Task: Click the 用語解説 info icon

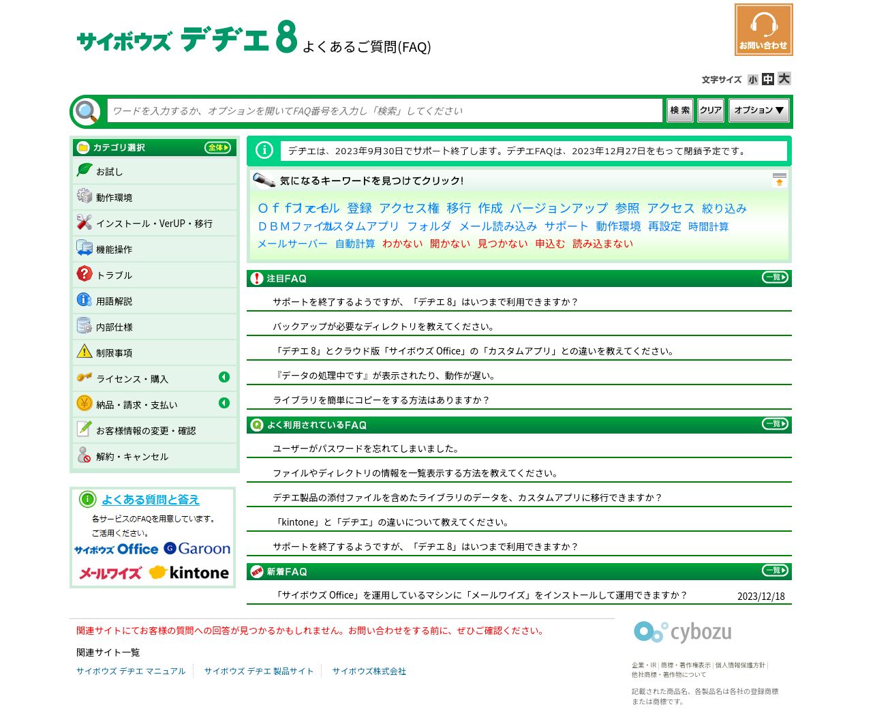Action: click(x=85, y=300)
